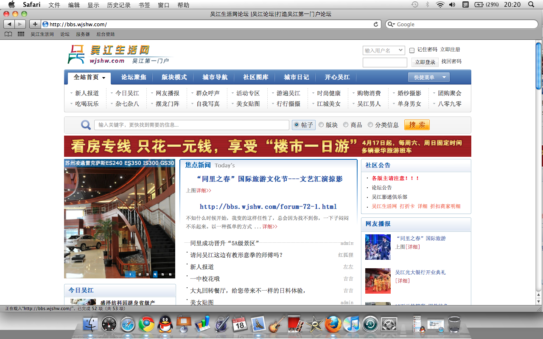Open the 新人报道 category link

tap(87, 93)
